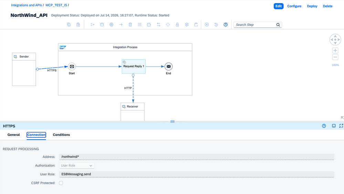Click the panel splitter grip handle
The width and height of the screenshot is (344, 194).
(173, 121)
